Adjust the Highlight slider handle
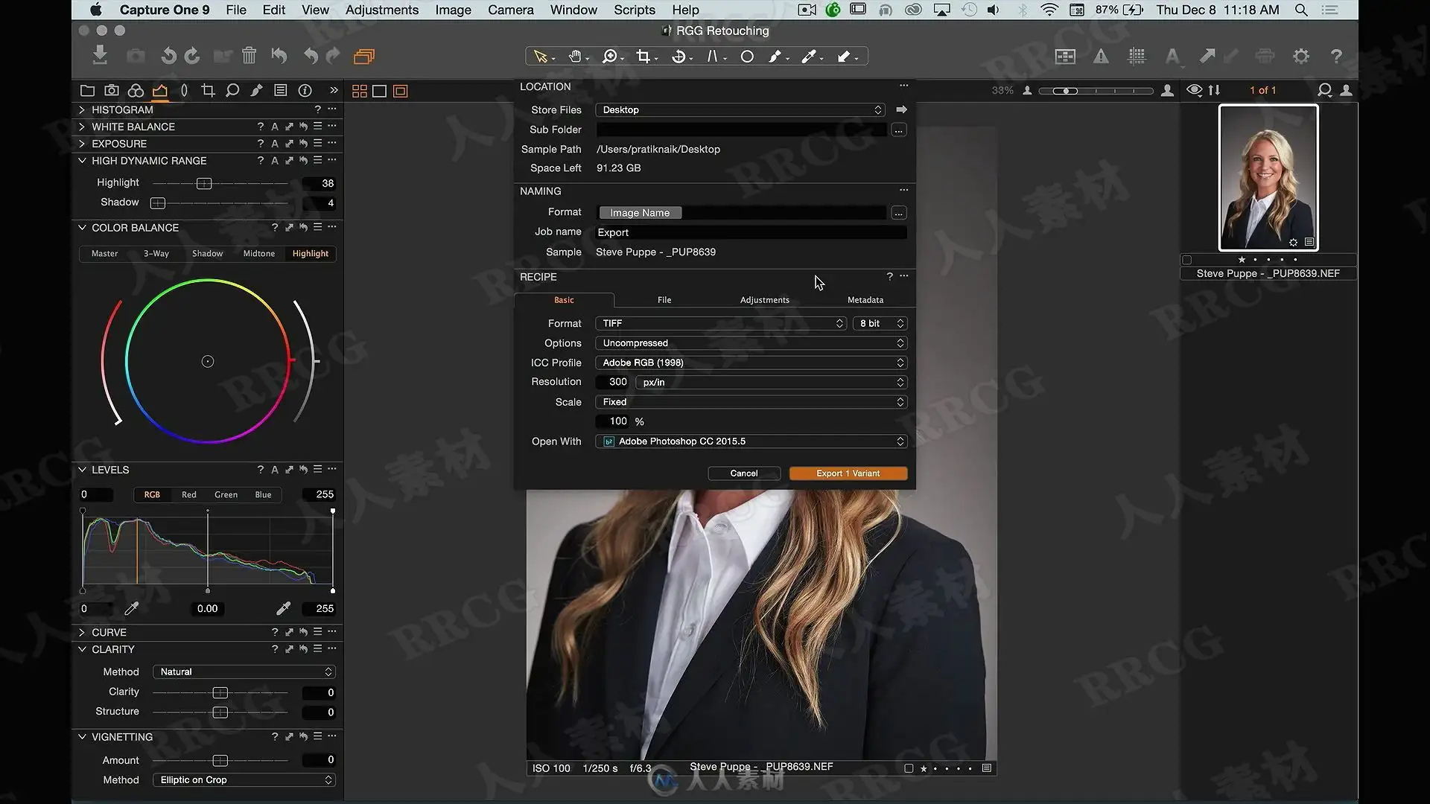 coord(204,183)
